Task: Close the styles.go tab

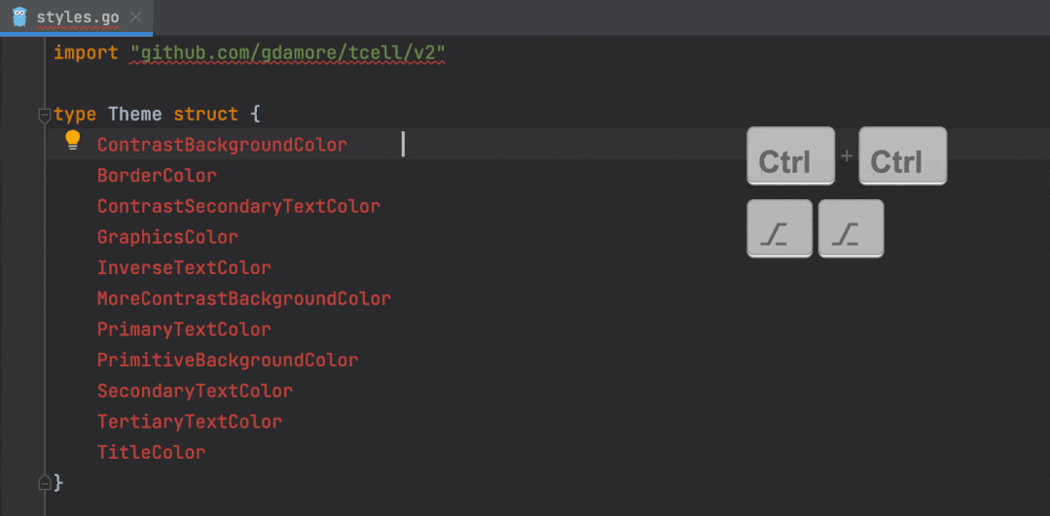Action: point(135,17)
